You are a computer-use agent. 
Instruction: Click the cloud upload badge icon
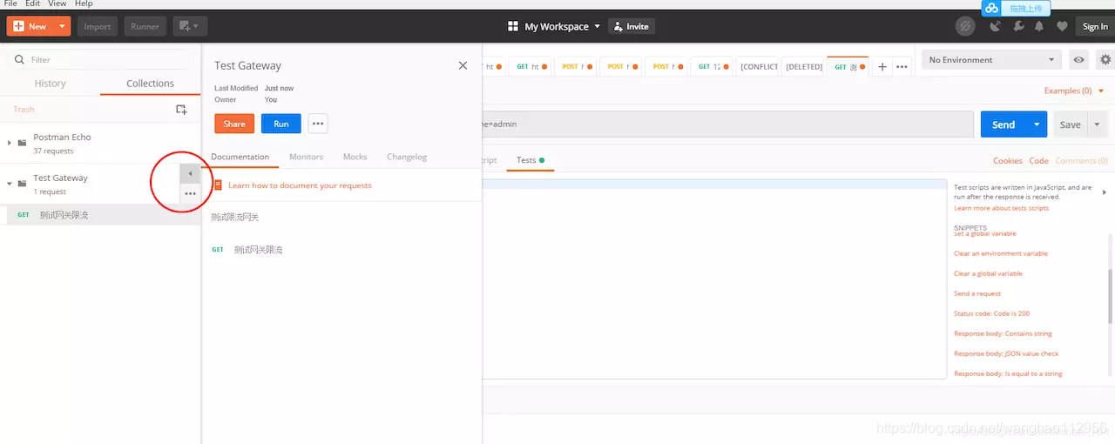point(992,8)
